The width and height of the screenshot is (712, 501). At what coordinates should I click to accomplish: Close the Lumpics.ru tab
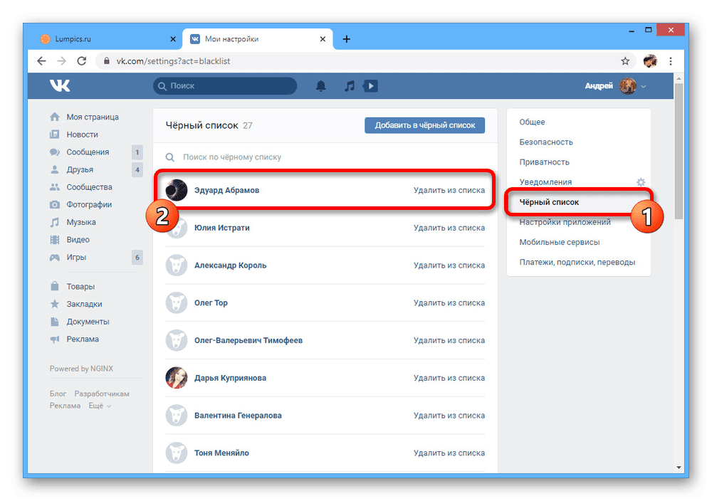(x=172, y=39)
